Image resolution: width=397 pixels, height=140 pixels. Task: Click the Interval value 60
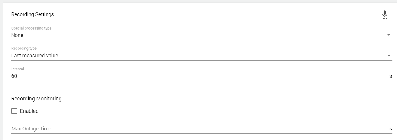14,76
